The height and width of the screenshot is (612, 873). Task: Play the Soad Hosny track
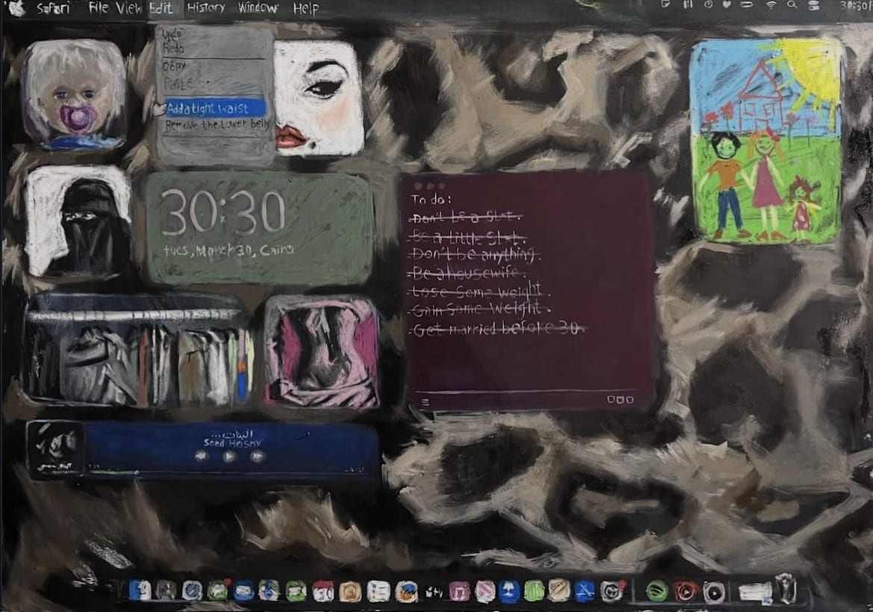pos(229,457)
